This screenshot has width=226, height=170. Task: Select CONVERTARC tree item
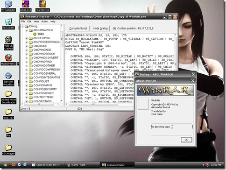click(x=42, y=101)
